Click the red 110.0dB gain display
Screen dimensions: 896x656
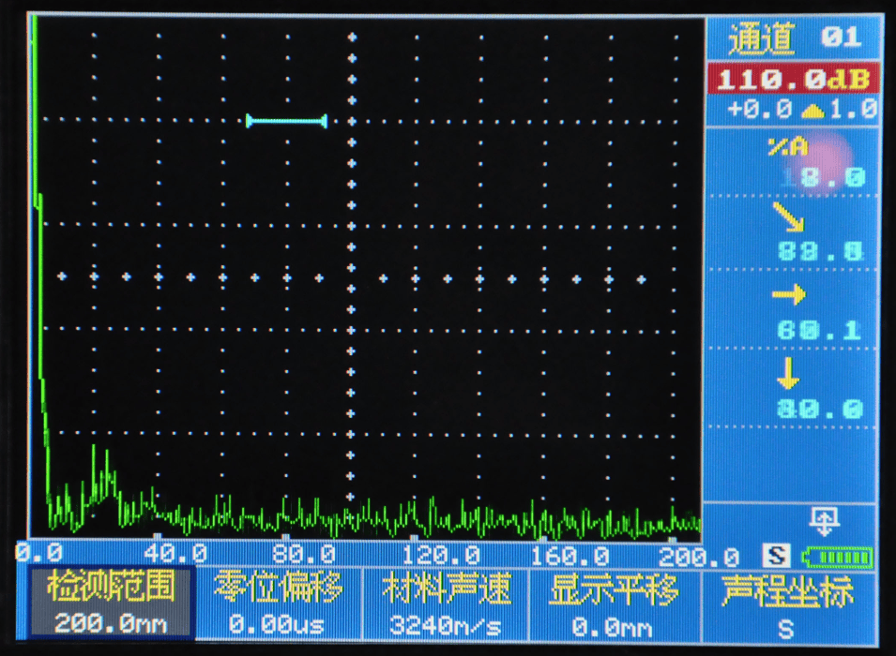point(797,79)
